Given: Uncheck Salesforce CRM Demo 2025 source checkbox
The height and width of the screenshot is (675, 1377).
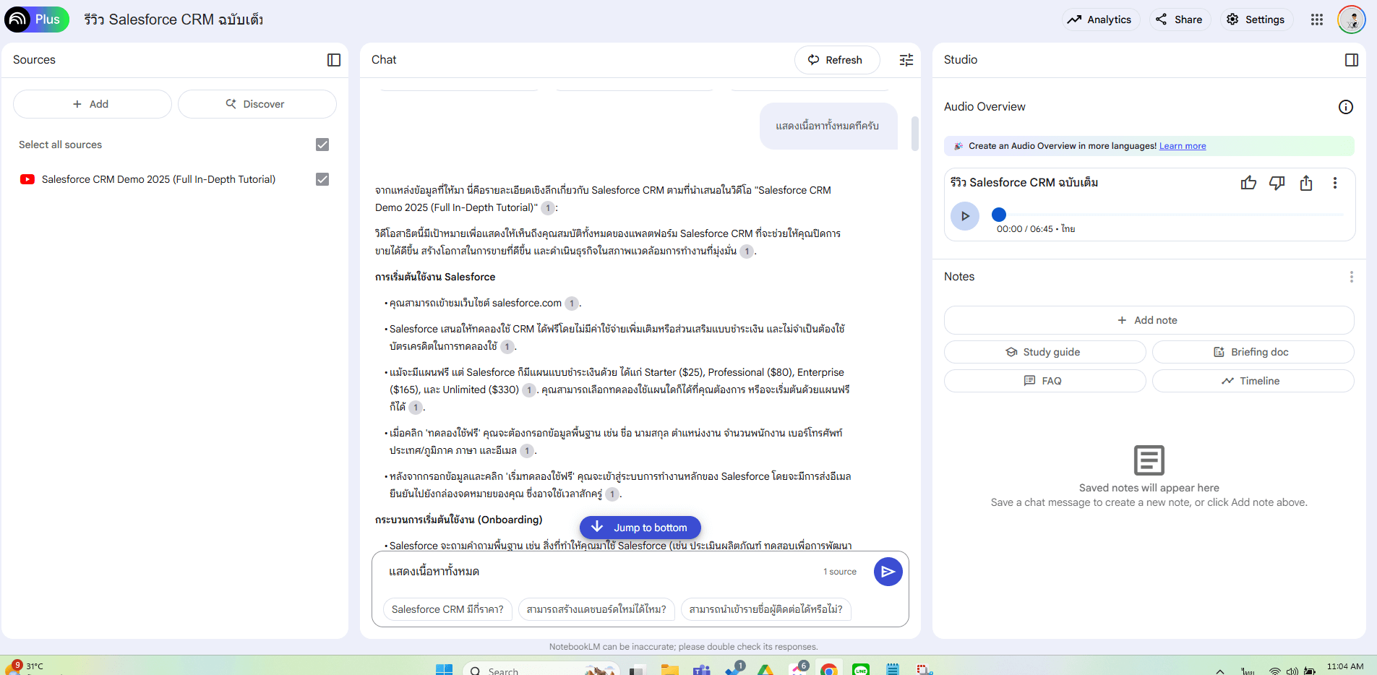Looking at the screenshot, I should [x=322, y=179].
